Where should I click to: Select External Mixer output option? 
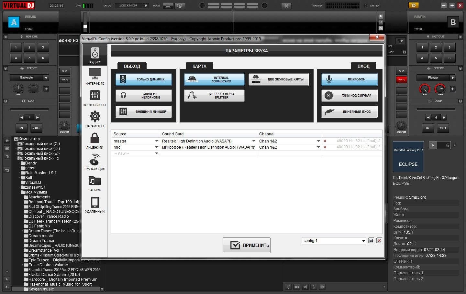(144, 112)
